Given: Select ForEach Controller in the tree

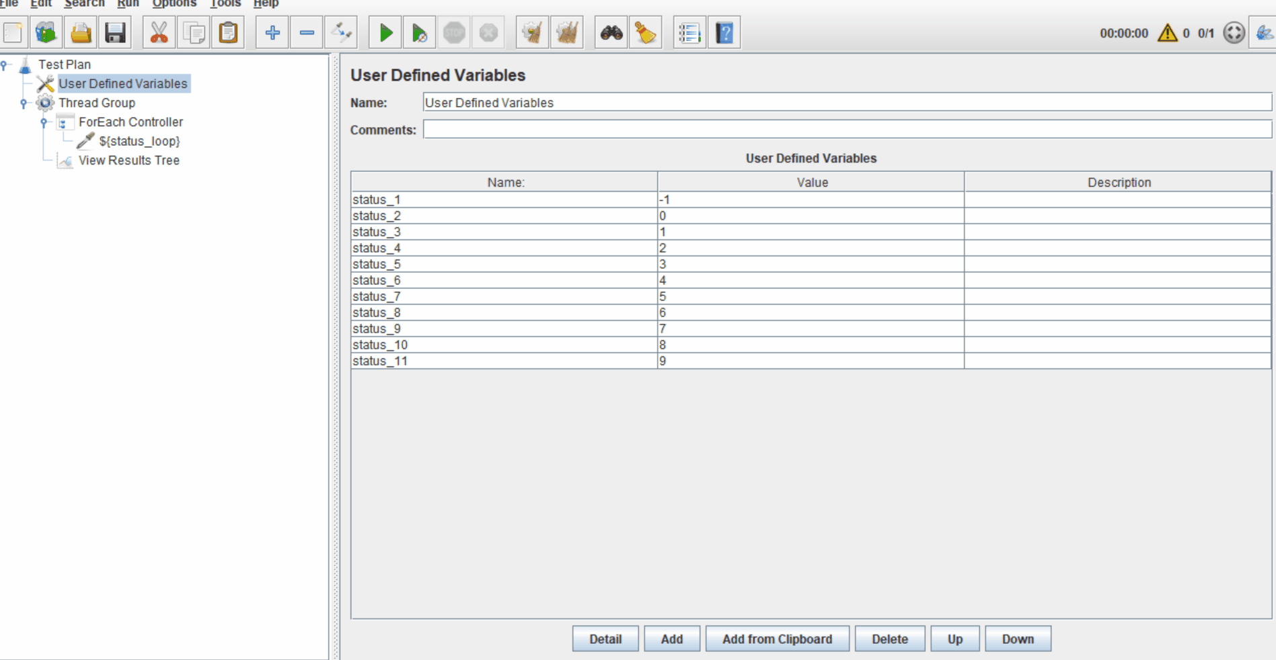Looking at the screenshot, I should pos(130,122).
